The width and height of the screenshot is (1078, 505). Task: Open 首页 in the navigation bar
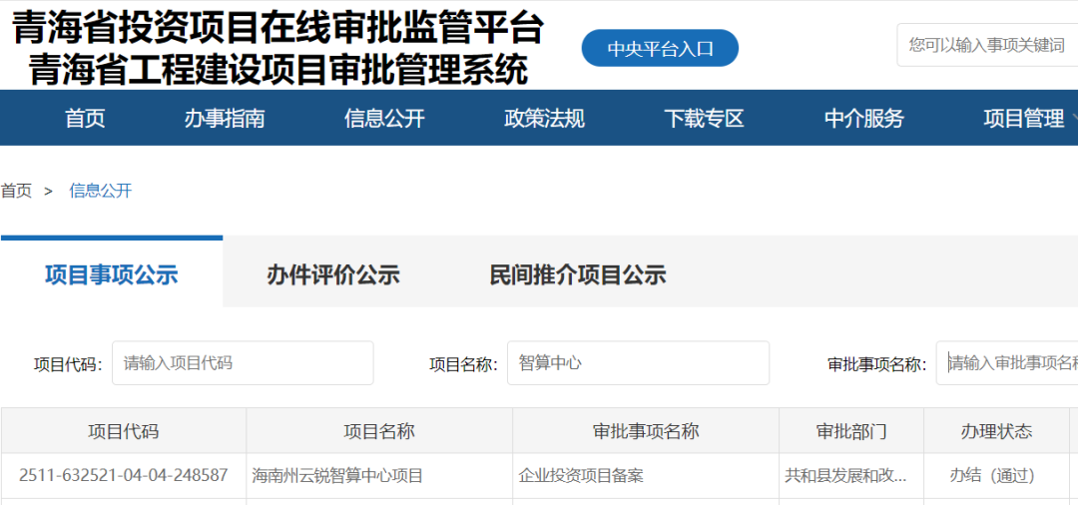(85, 119)
